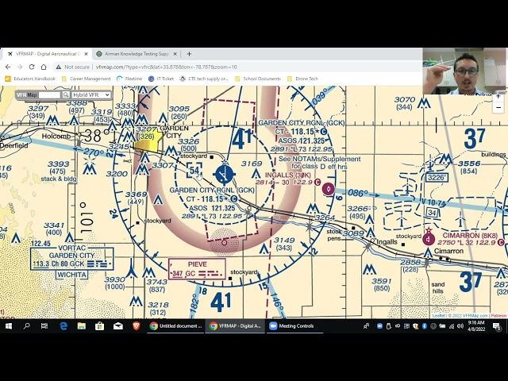Open School Documents bookmark folder
The width and height of the screenshot is (508, 381).
(x=258, y=79)
